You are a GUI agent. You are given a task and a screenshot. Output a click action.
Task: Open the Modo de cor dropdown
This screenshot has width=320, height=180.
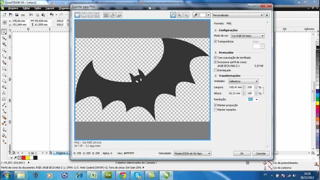point(247,36)
